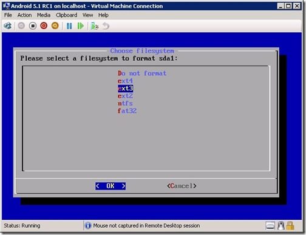Open the View menu
This screenshot has height=235, width=306.
(87, 15)
